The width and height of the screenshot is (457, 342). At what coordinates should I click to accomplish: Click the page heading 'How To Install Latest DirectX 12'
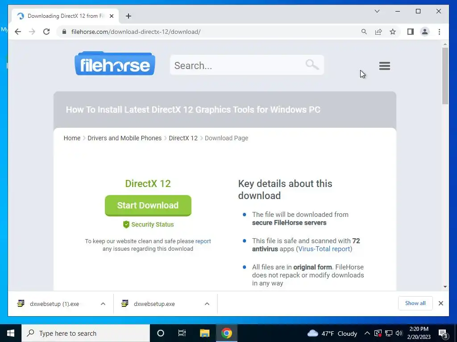[193, 110]
